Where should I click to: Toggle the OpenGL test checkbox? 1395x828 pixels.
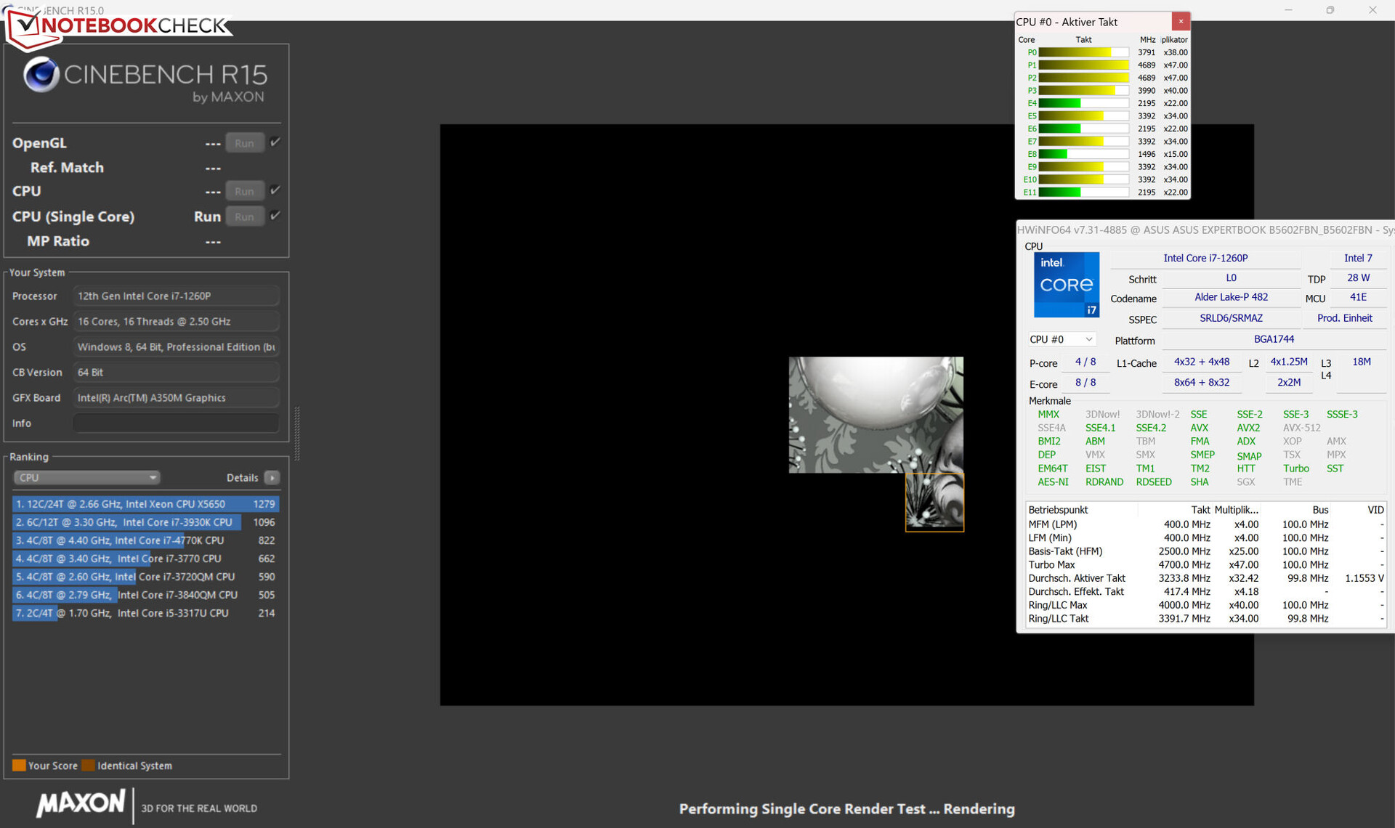(275, 142)
